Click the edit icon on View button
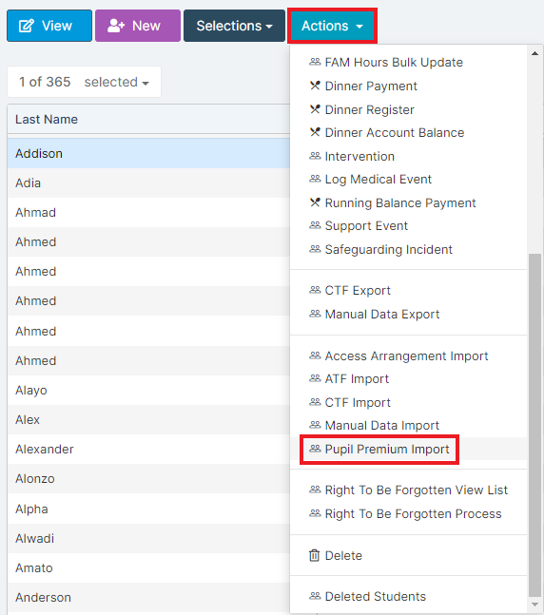This screenshot has height=615, width=544. [27, 26]
